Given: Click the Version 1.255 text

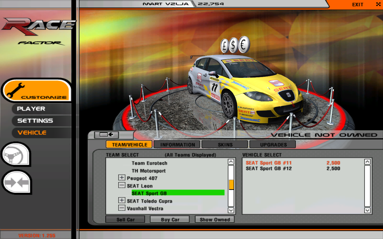Looking at the screenshot, I should (37, 236).
